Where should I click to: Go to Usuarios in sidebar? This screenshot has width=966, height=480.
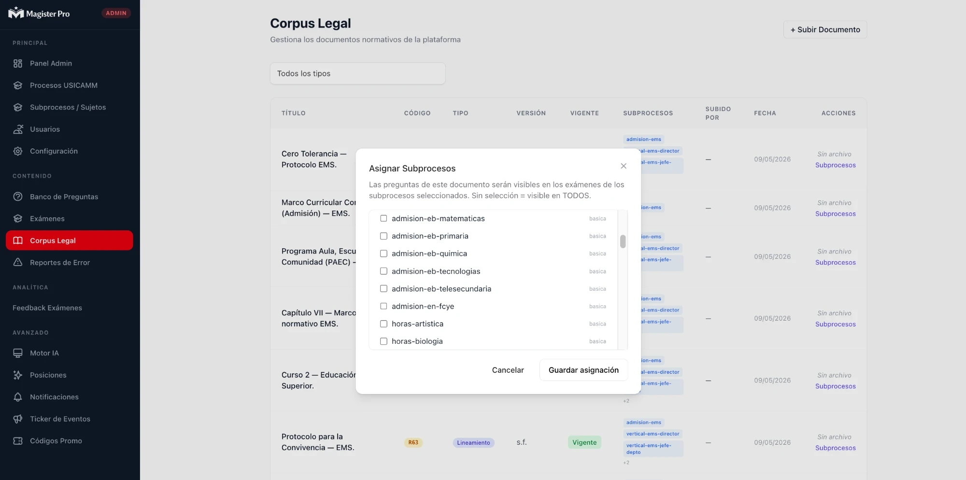coord(45,129)
